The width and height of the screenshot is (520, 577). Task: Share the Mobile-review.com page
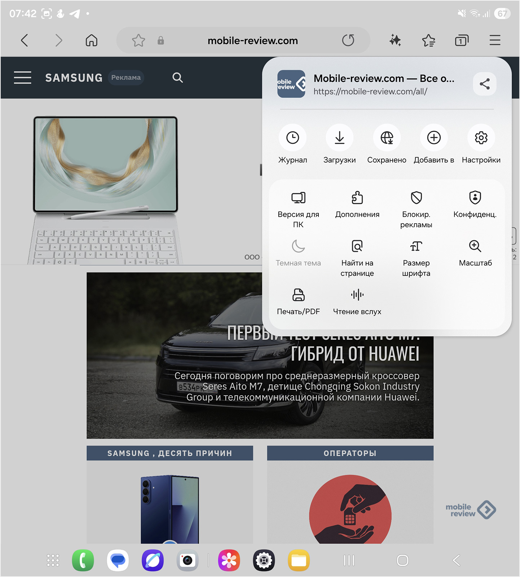pos(485,84)
